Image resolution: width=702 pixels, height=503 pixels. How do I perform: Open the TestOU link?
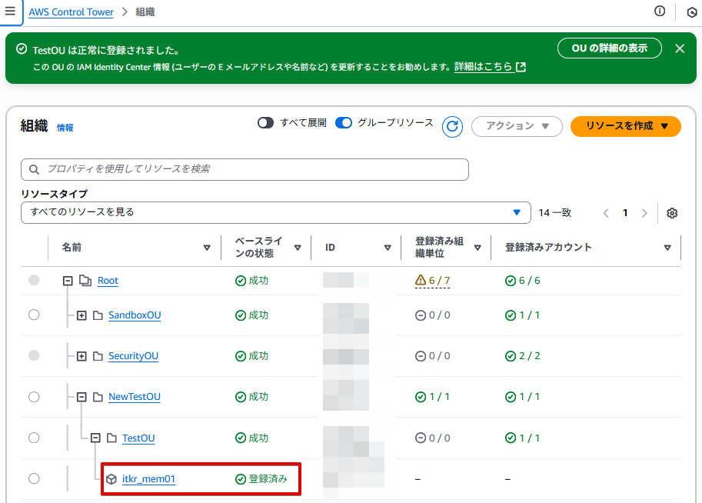tap(139, 438)
